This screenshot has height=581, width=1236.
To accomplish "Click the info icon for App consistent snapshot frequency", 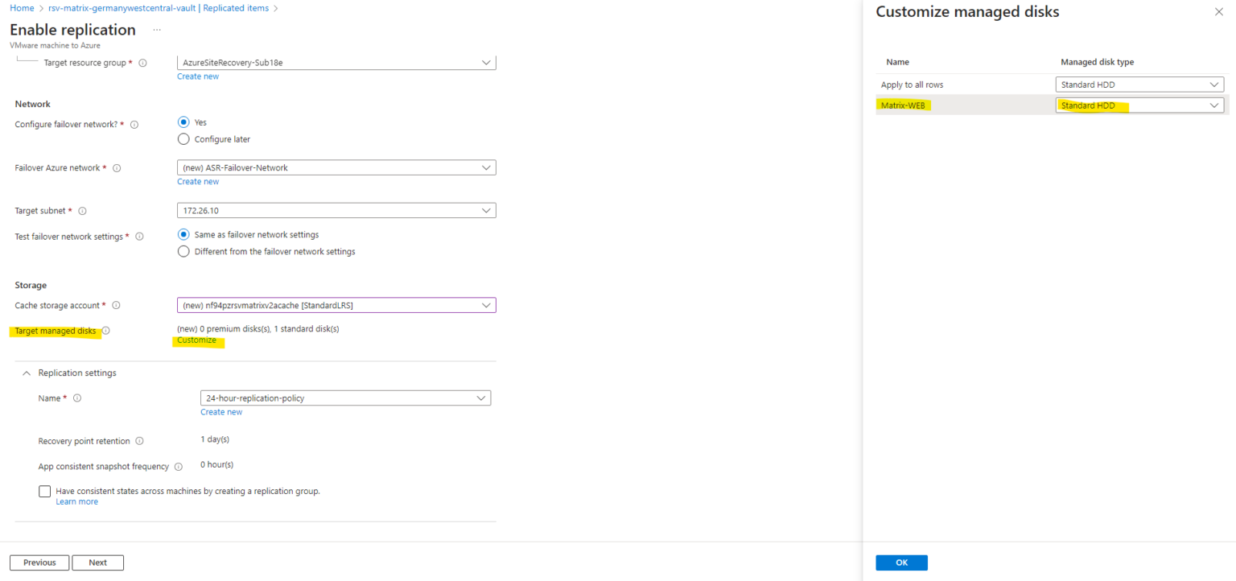I will 179,466.
